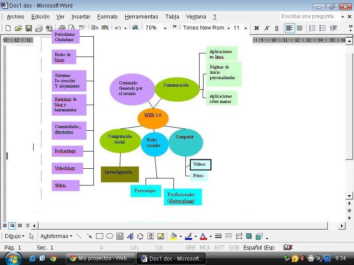Screen dimensions: 354x265
Task: Select the Rectangle drawing tool
Action: [100, 236]
